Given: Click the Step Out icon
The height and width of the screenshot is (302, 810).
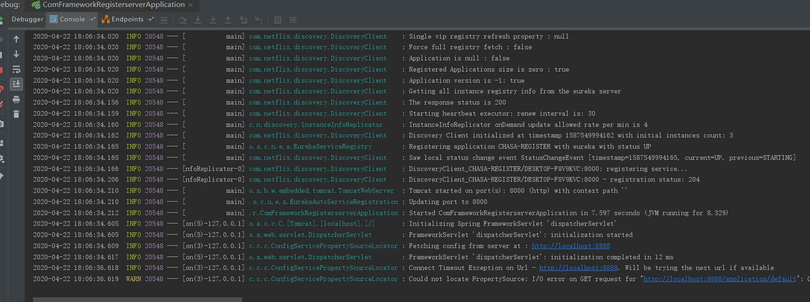Looking at the screenshot, I should point(228,20).
